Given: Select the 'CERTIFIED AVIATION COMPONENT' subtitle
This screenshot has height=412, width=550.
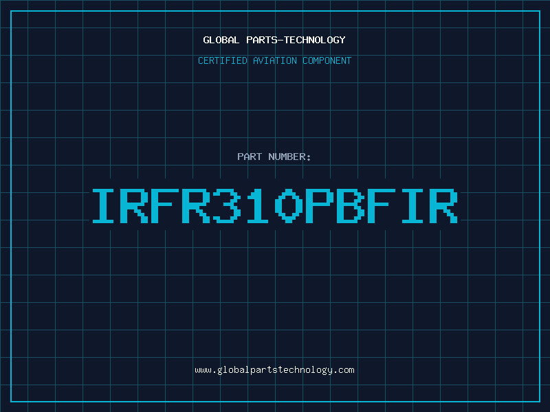Looking at the screenshot, I should click(274, 60).
